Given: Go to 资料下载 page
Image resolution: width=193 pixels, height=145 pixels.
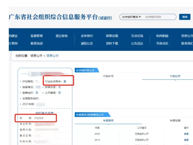Looking at the screenshot, I should 112,43.
